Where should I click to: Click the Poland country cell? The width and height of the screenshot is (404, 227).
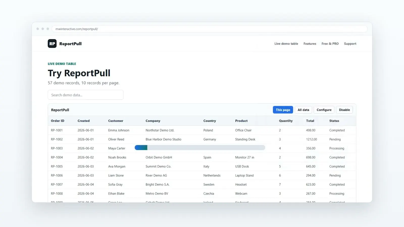click(208, 130)
